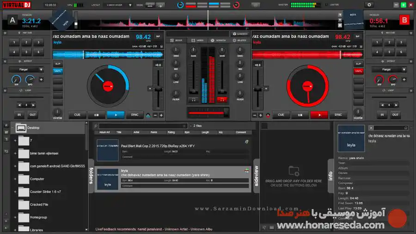Collapse deck A Hot Cue panel
Screen dimensions: 416x234
pyautogui.click(x=5, y=33)
